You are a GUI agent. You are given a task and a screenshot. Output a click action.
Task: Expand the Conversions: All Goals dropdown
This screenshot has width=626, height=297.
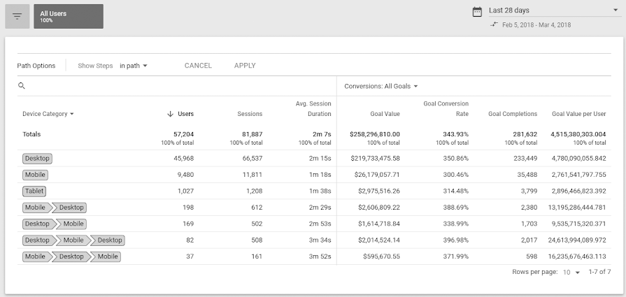pos(381,86)
